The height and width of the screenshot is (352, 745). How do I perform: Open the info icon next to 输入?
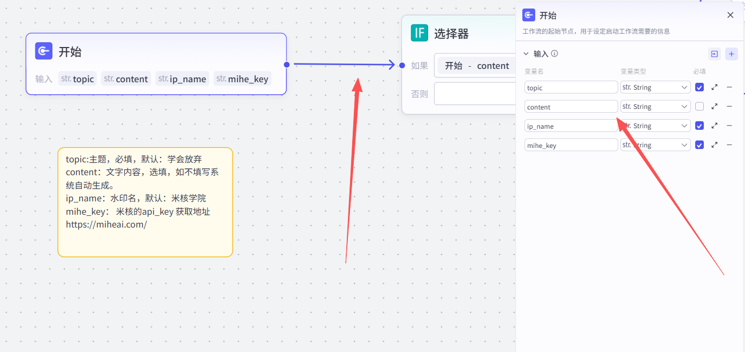point(554,53)
